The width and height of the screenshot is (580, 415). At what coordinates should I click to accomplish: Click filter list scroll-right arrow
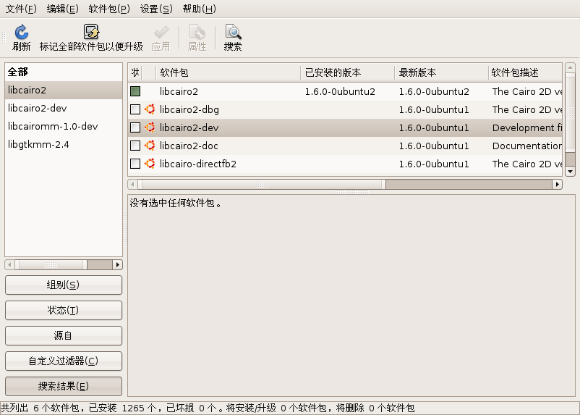coord(118,264)
